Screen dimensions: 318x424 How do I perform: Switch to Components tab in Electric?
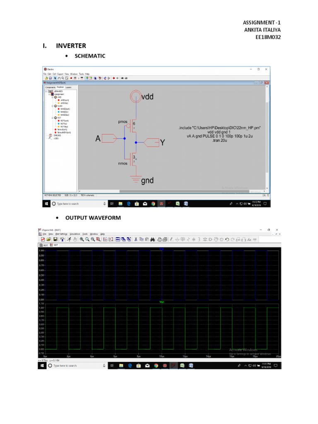click(50, 87)
